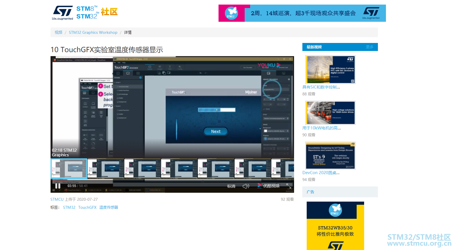The width and height of the screenshot is (454, 250).
Task: Open the DevCon 2020圆桌 video link
Action: (x=321, y=173)
